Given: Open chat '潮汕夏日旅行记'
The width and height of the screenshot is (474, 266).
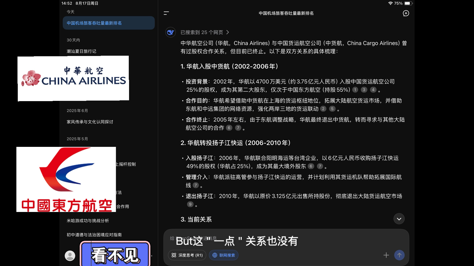Looking at the screenshot, I should click(81, 51).
